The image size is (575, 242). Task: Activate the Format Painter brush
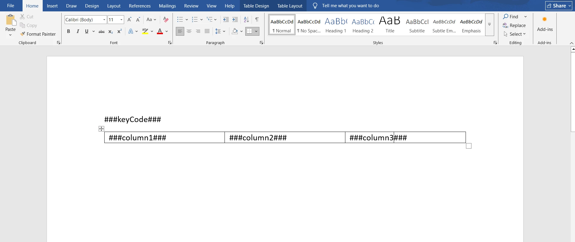38,34
